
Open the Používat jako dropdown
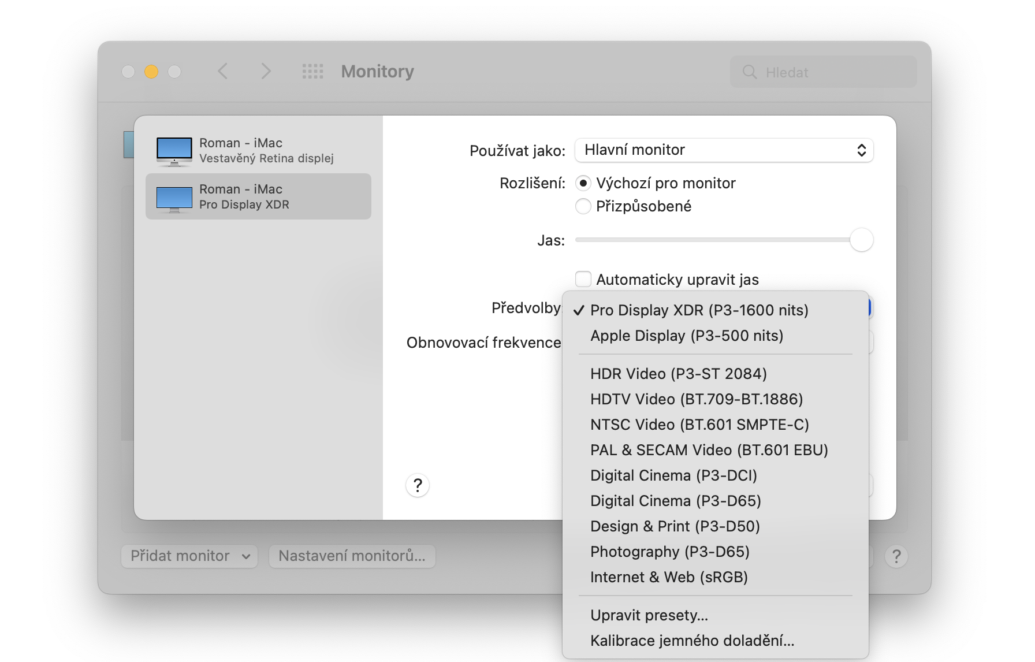724,150
